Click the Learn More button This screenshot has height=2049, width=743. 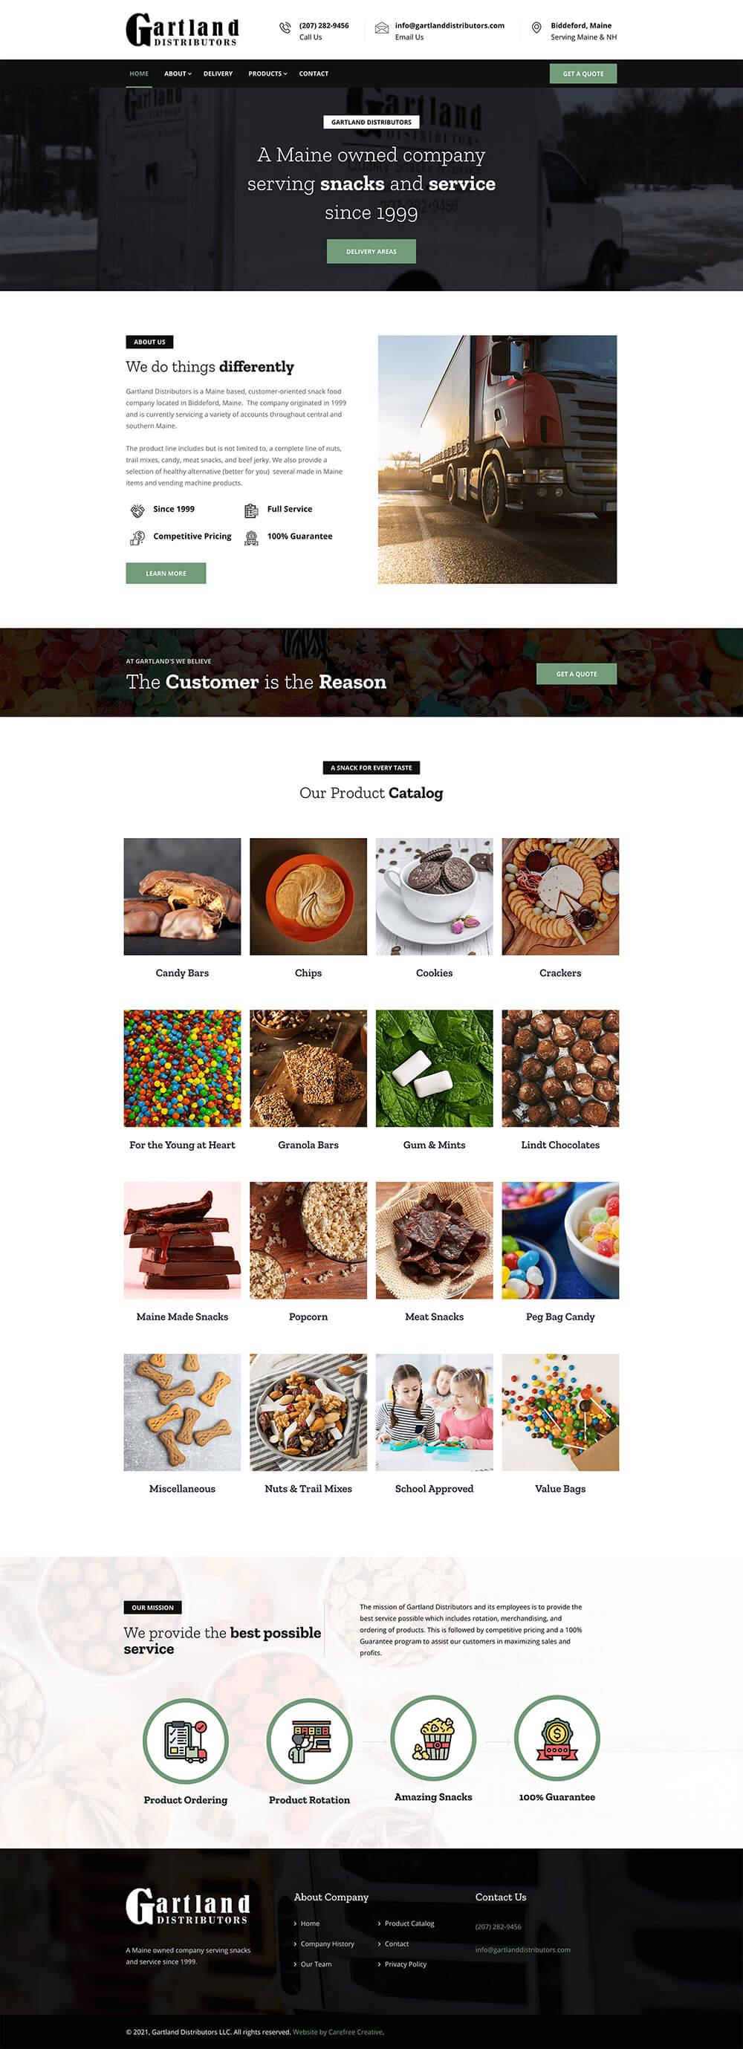click(x=166, y=574)
